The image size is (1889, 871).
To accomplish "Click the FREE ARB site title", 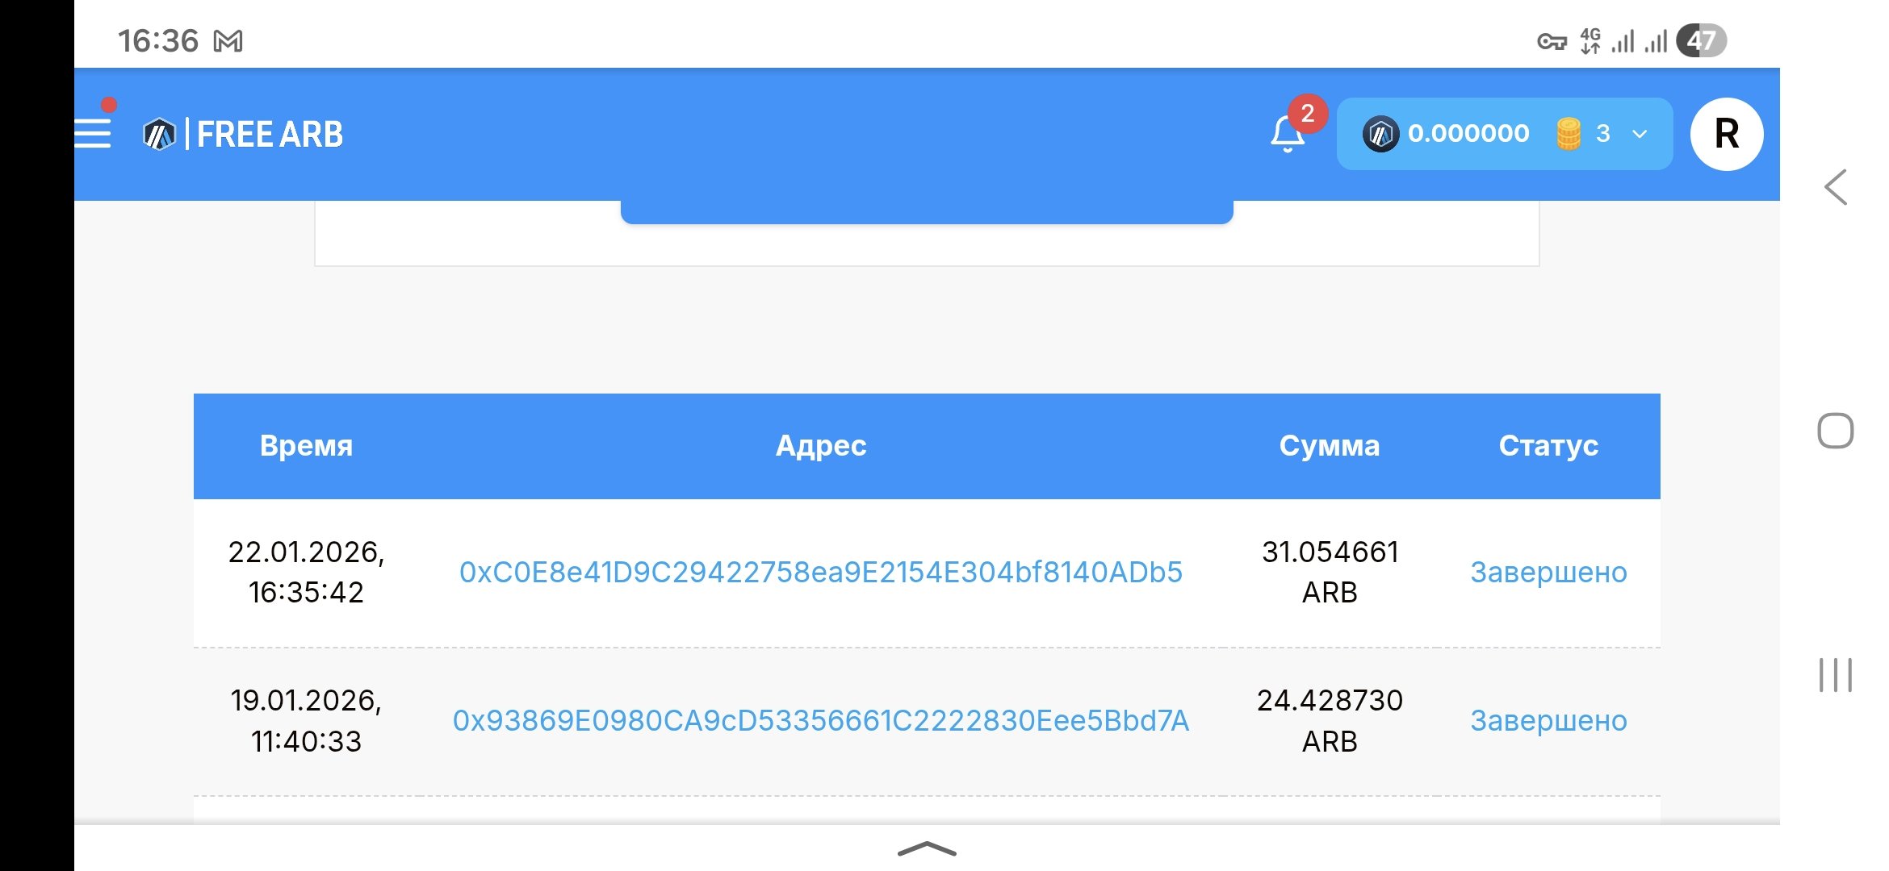I will 270,134.
